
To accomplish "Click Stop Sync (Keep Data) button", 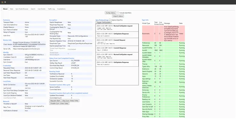I will (70, 101).
